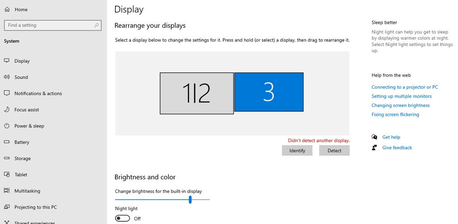Click the search magnifier icon
This screenshot has width=458, height=224.
click(97, 25)
